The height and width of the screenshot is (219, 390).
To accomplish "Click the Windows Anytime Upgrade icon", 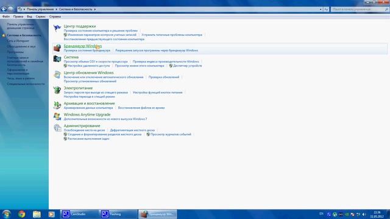I will tap(57, 116).
